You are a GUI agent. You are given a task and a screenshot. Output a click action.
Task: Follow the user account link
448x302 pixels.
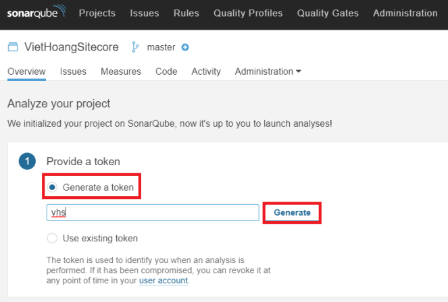tap(164, 280)
